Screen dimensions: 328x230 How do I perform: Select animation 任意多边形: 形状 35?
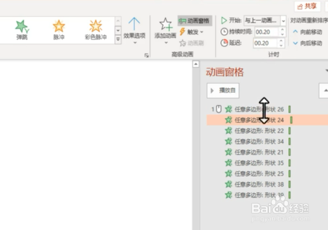267,163
